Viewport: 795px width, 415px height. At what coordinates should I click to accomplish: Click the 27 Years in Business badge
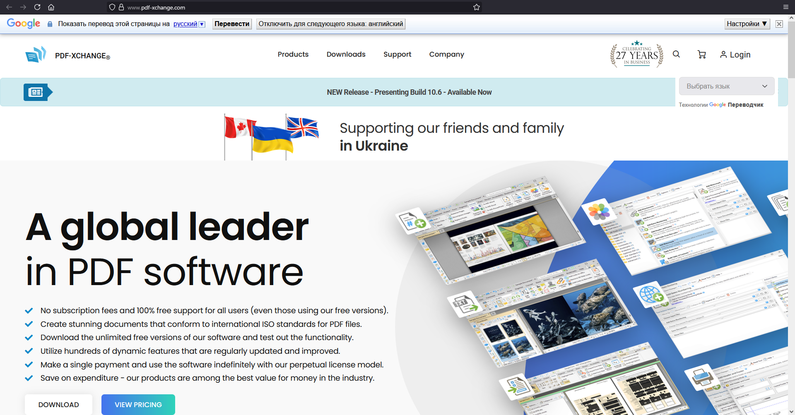(x=637, y=54)
